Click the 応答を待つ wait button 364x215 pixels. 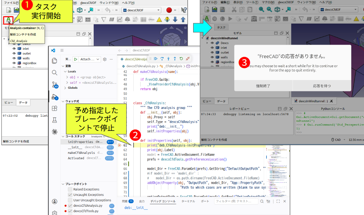(322, 86)
